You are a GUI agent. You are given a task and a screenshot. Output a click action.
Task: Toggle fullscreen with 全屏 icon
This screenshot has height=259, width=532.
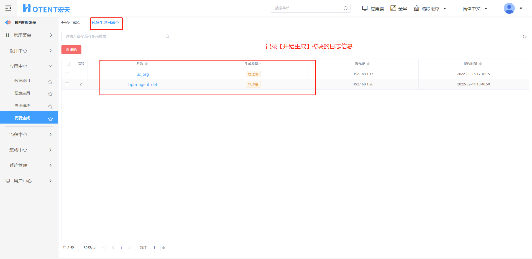(393, 8)
